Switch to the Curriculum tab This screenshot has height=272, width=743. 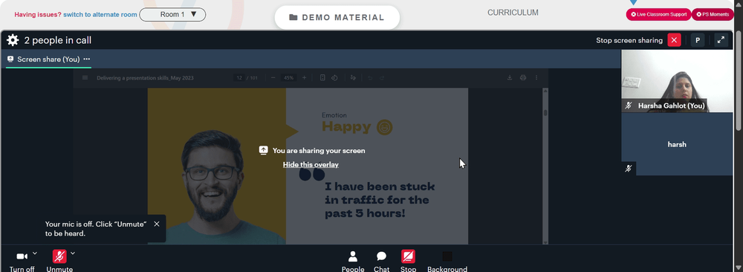click(513, 13)
